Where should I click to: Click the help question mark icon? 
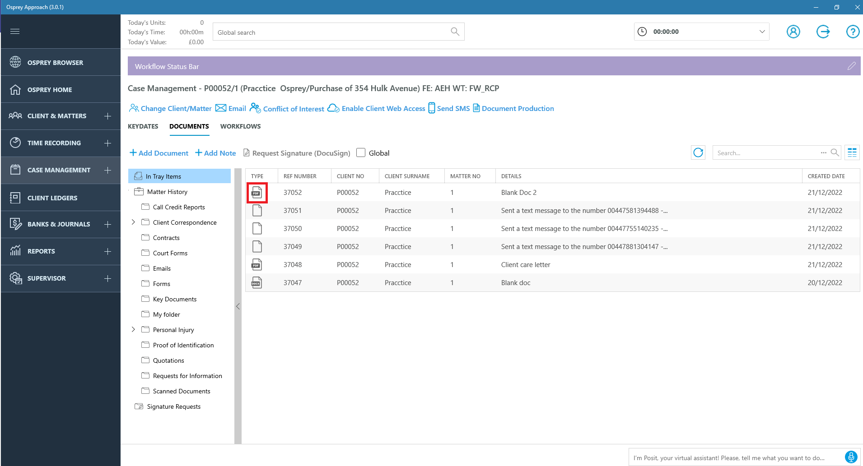click(x=853, y=32)
